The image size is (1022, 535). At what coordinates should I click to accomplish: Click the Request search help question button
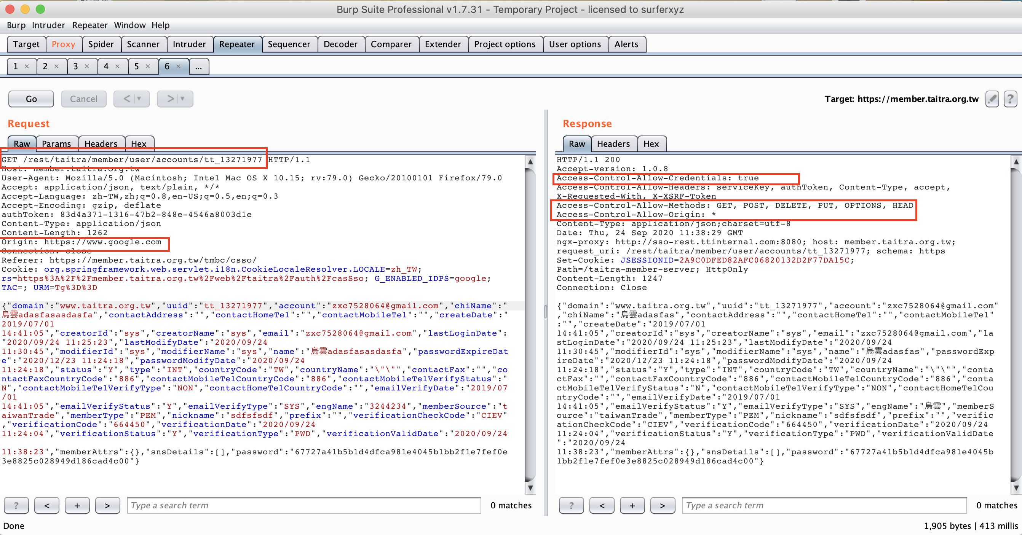(x=16, y=505)
